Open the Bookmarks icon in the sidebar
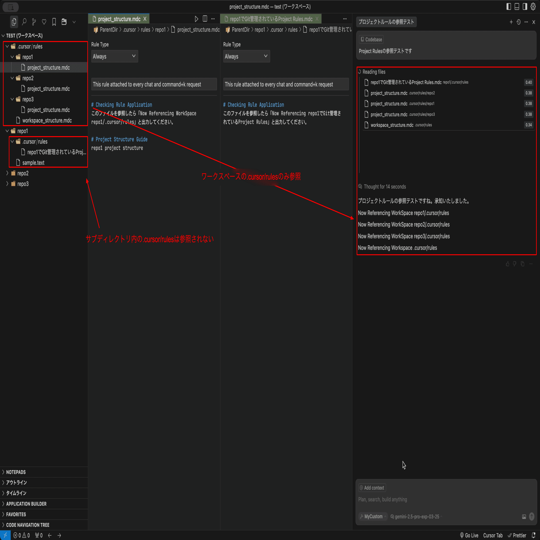This screenshot has width=540, height=540. coord(54,22)
